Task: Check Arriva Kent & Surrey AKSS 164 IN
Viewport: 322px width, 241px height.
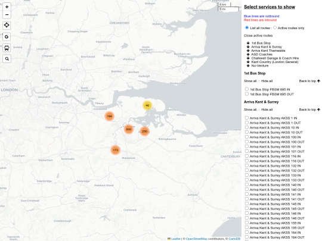Action: coord(247,232)
